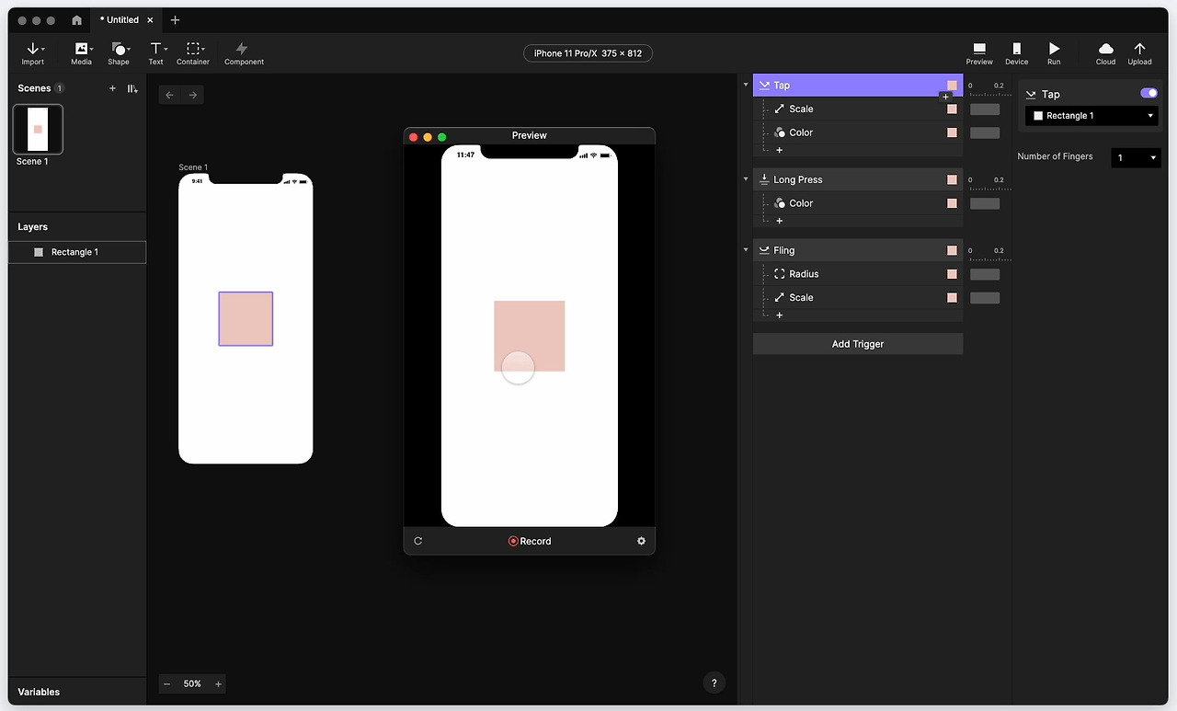
Task: Tap the pink rectangle in Preview
Action: (x=530, y=336)
